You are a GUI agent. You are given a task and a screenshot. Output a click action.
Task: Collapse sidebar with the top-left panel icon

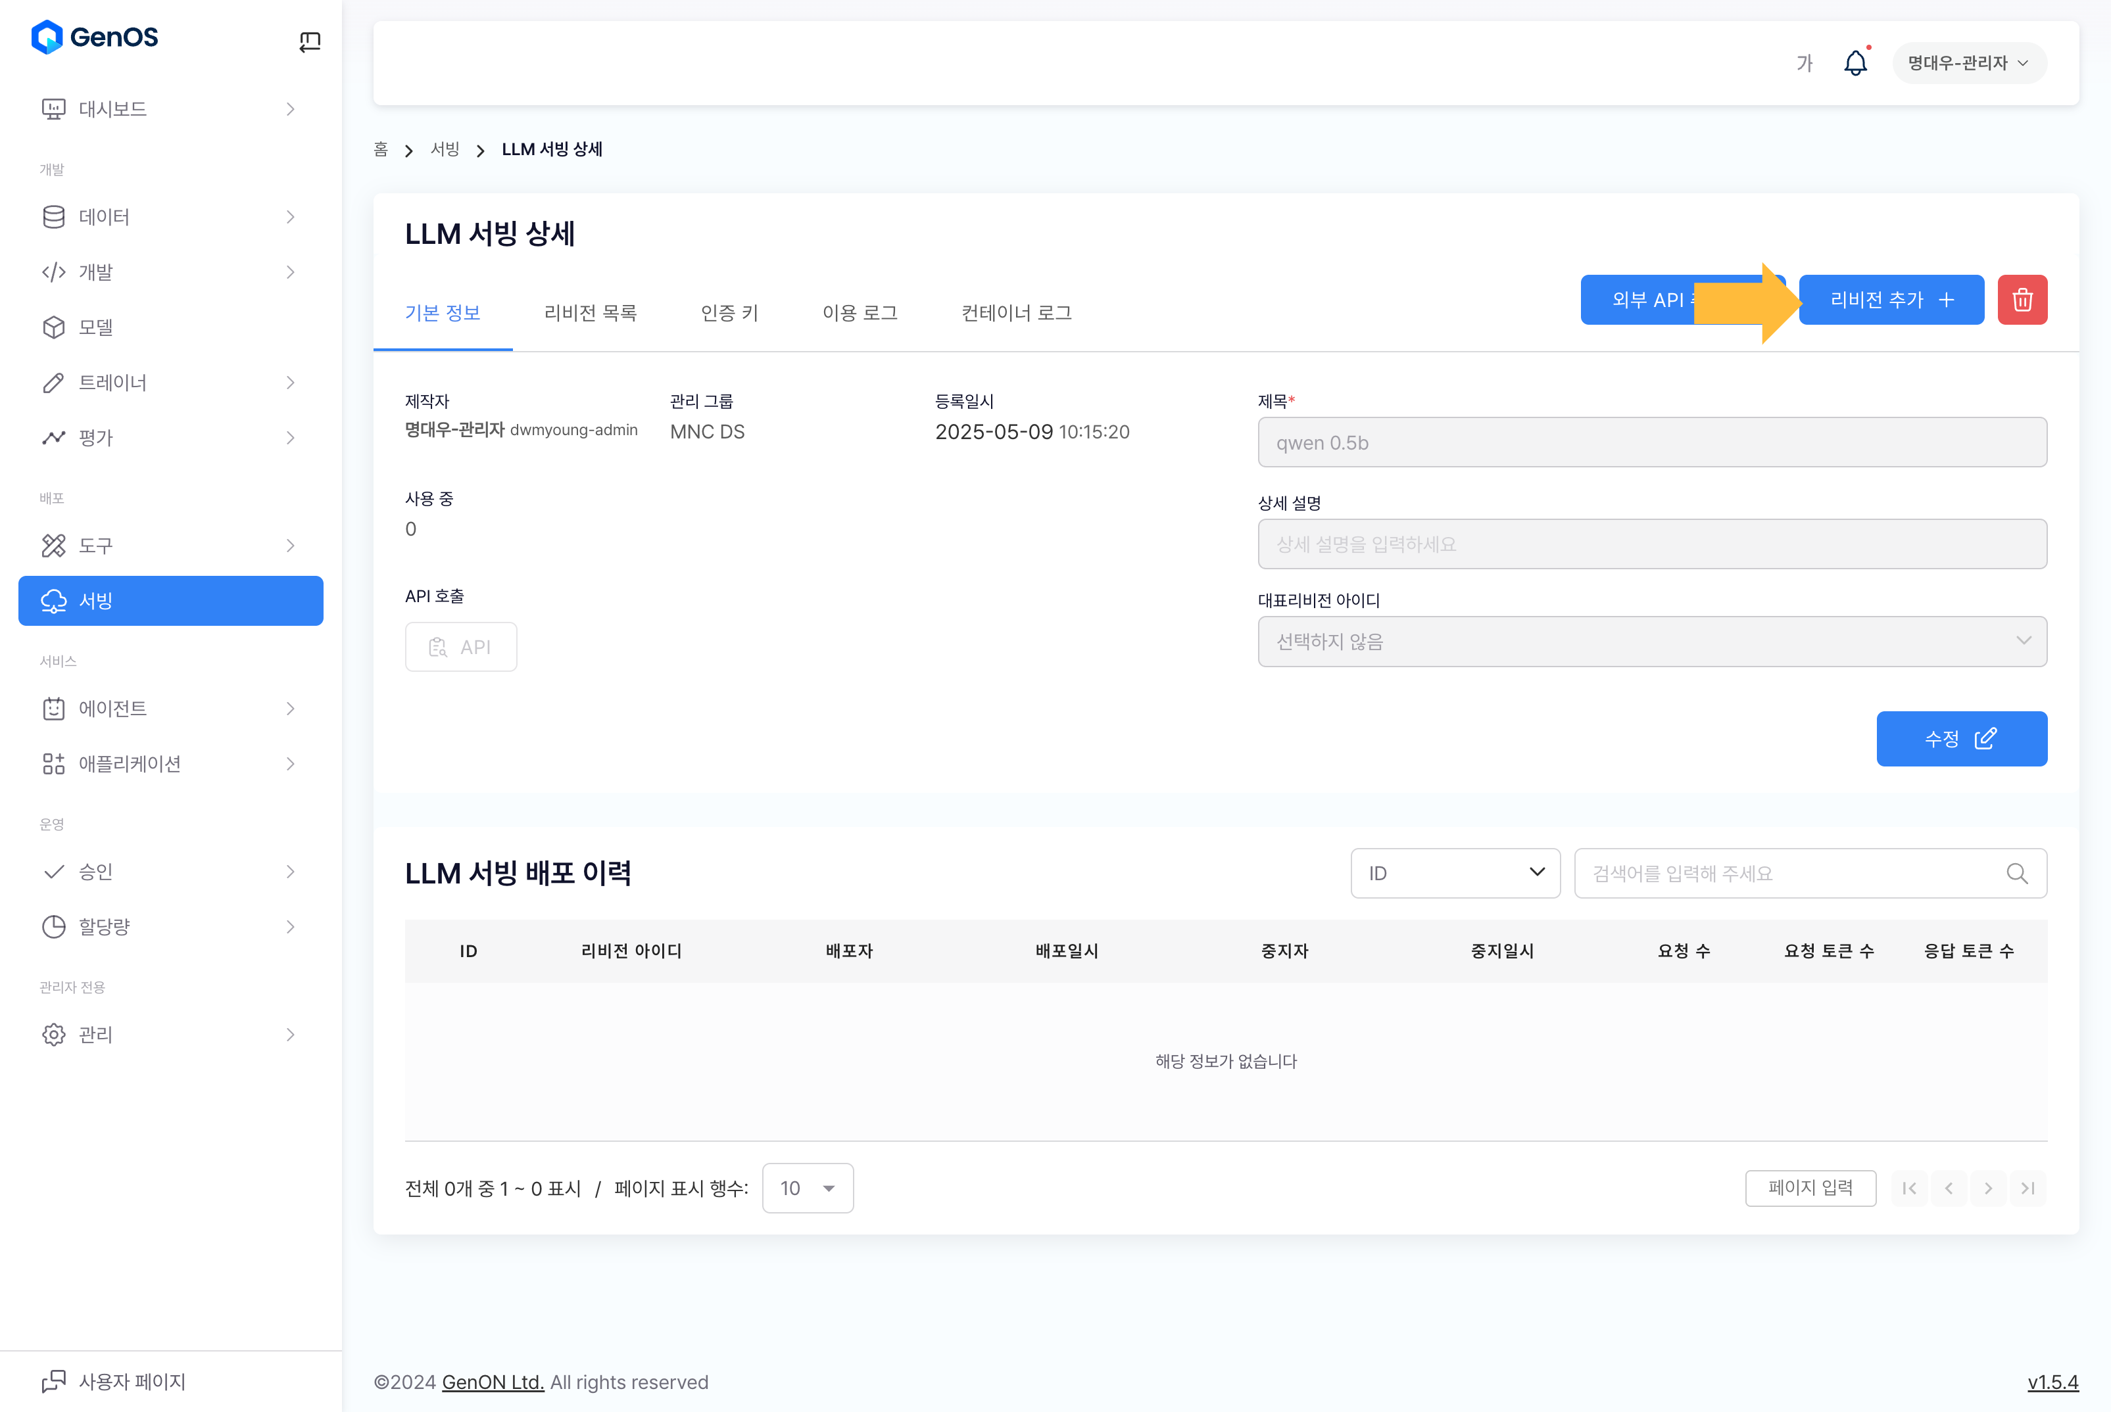point(309,41)
